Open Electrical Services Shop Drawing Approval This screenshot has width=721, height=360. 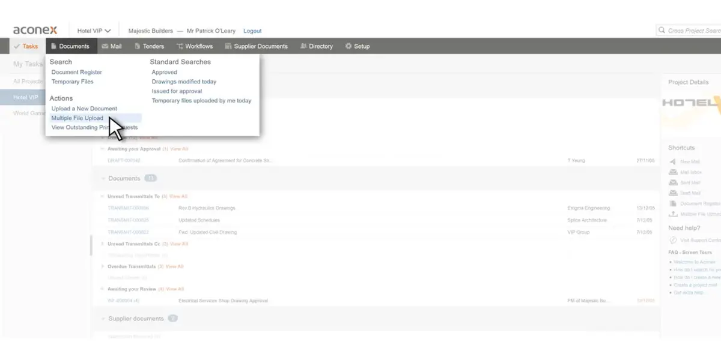point(223,301)
